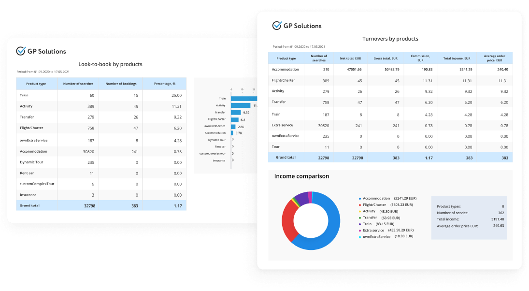Click the Number of bookings column header
Image resolution: width=529 pixels, height=291 pixels.
click(x=121, y=84)
